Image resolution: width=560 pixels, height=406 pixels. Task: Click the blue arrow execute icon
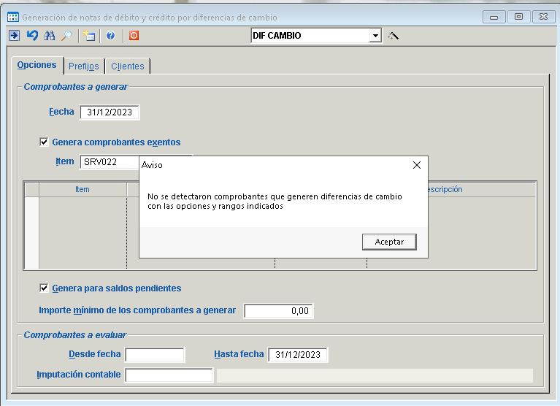(14, 35)
